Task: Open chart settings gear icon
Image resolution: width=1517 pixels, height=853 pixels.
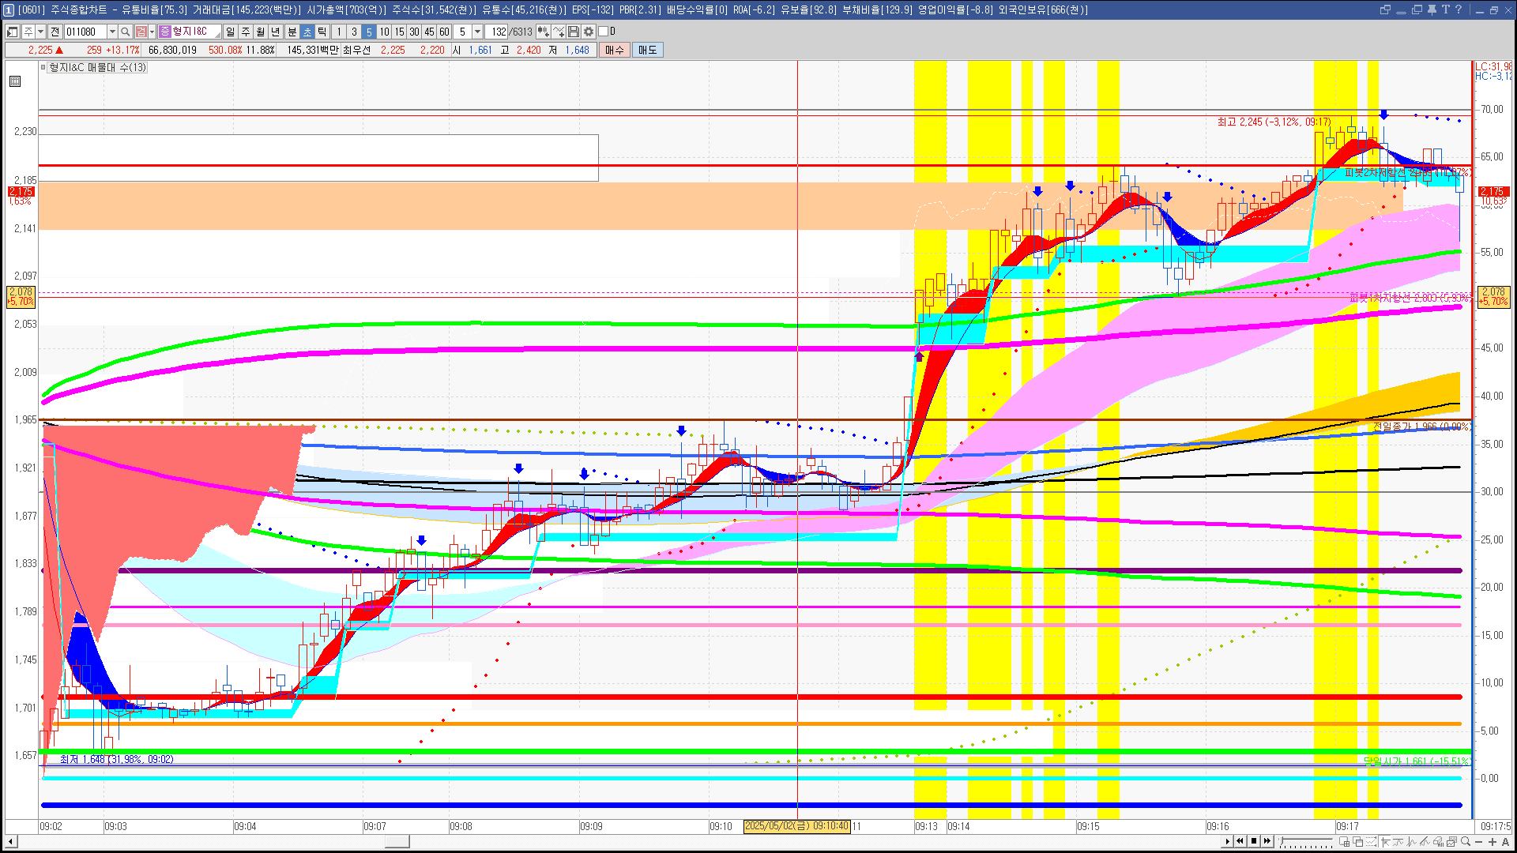Action: [x=589, y=32]
